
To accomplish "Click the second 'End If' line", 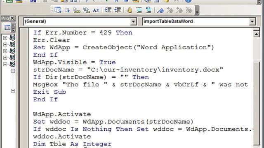I will 45,99.
